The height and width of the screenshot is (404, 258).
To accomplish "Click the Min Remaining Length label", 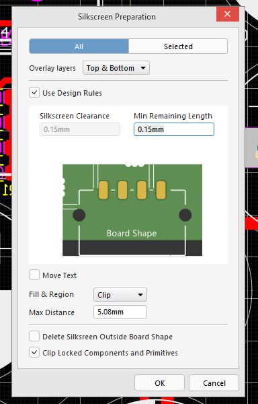I will click(173, 116).
